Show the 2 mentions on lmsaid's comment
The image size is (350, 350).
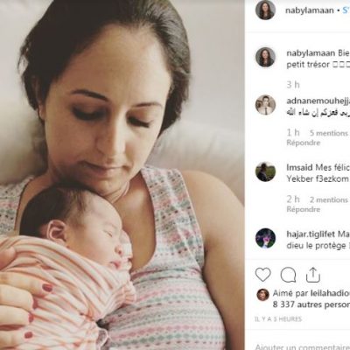click(x=329, y=199)
